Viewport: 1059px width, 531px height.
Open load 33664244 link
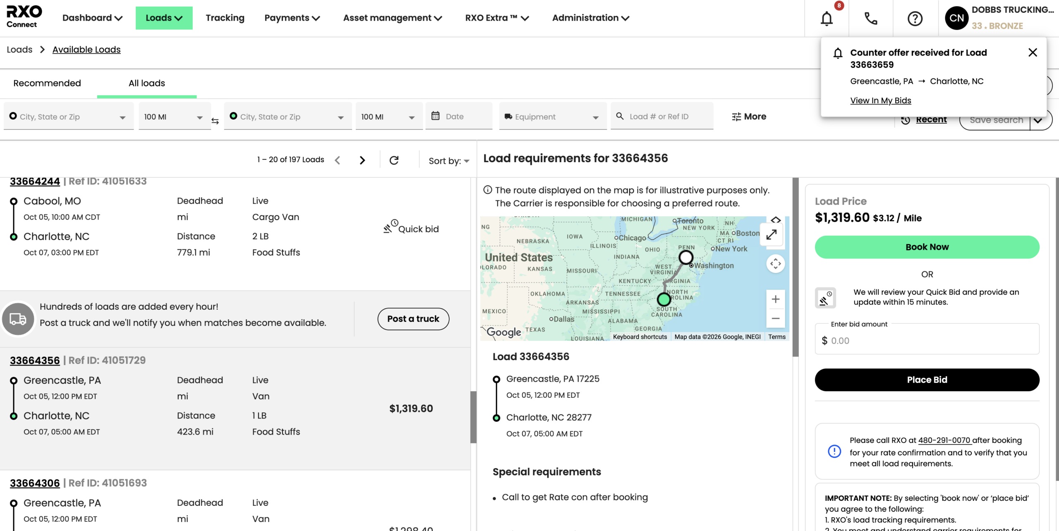point(35,181)
